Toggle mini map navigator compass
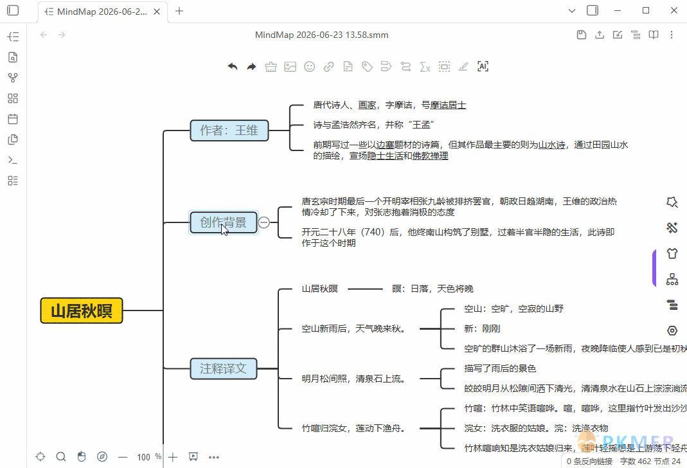This screenshot has height=468, width=687. point(102,457)
